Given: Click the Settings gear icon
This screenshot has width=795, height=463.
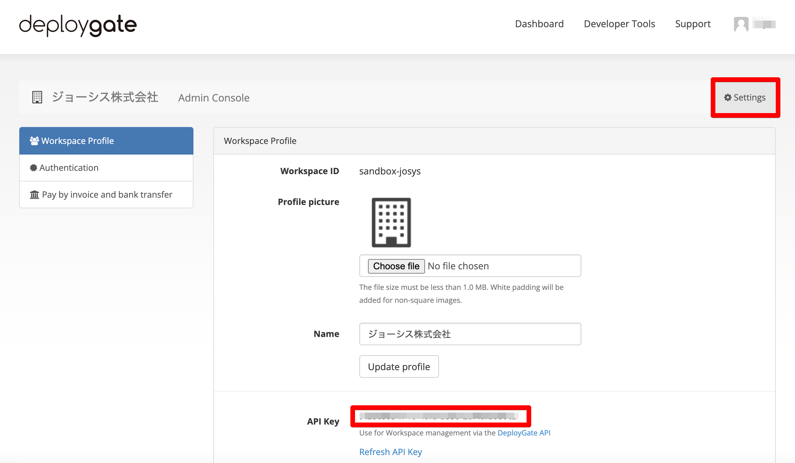Looking at the screenshot, I should click(x=728, y=98).
